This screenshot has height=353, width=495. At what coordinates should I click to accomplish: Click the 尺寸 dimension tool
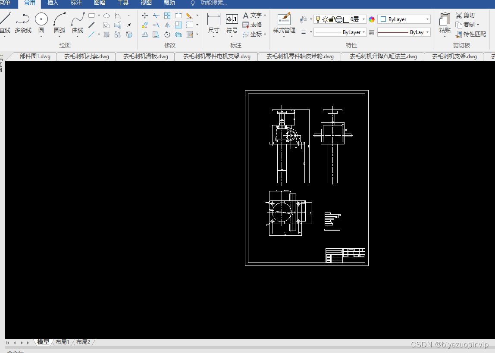pos(214,23)
